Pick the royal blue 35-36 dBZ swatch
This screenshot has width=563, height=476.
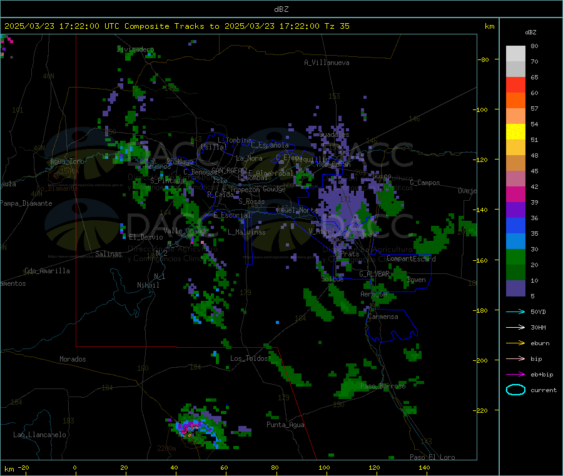(515, 225)
